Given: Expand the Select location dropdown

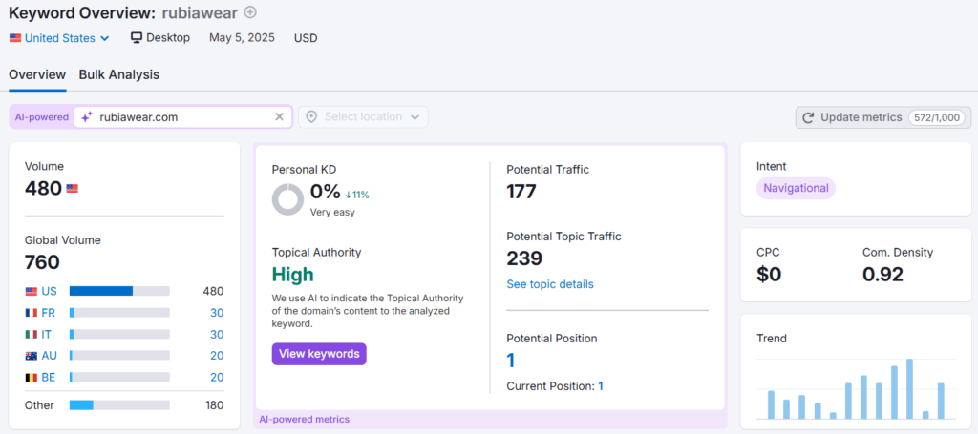Looking at the screenshot, I should pos(364,116).
